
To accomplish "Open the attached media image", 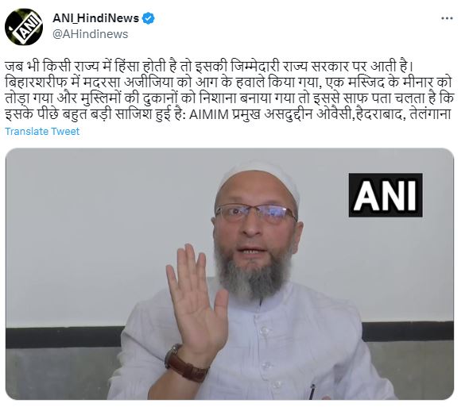I will pyautogui.click(x=230, y=274).
